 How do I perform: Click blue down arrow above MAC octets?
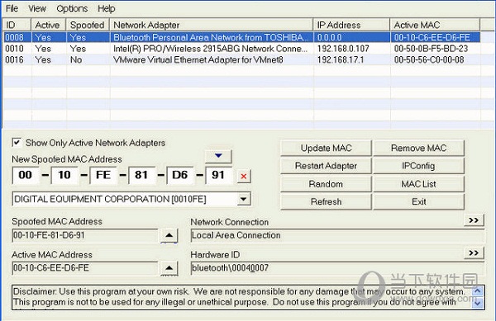tap(218, 156)
